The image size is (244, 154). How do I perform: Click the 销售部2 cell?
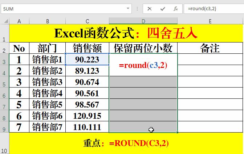point(48,70)
